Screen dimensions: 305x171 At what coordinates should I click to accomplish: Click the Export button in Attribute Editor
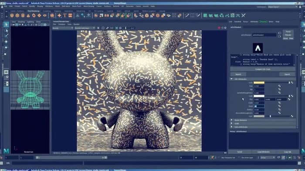click(x=287, y=74)
